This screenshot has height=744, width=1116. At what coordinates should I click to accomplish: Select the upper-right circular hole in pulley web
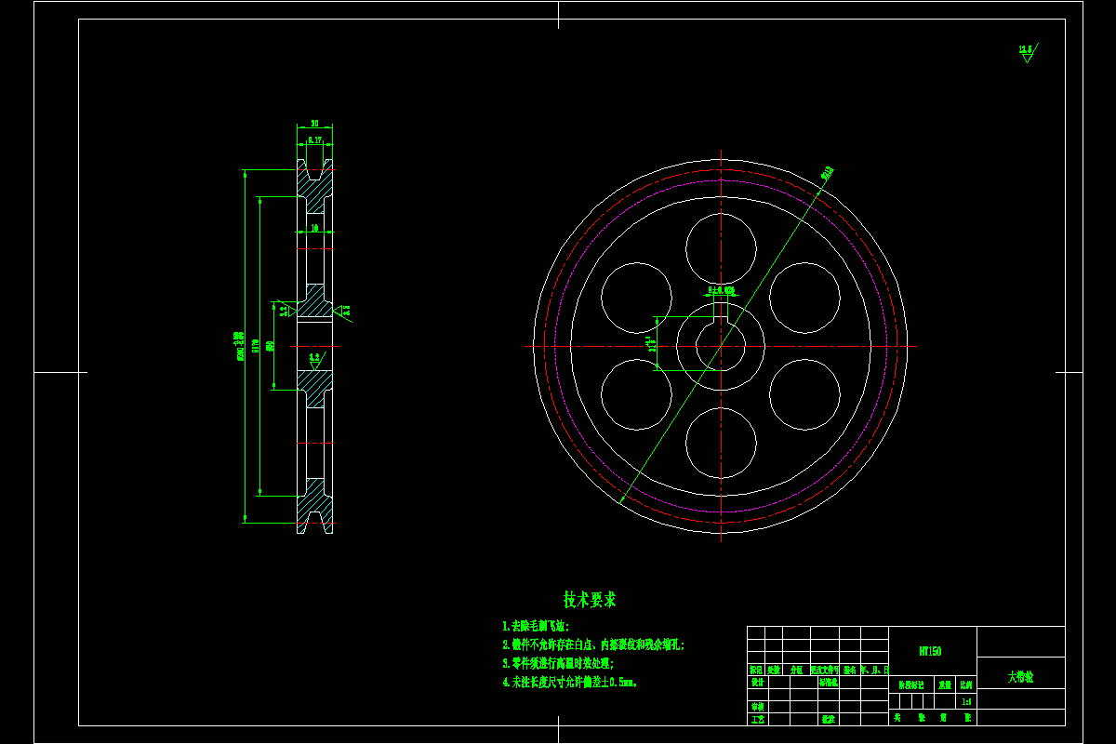805,297
